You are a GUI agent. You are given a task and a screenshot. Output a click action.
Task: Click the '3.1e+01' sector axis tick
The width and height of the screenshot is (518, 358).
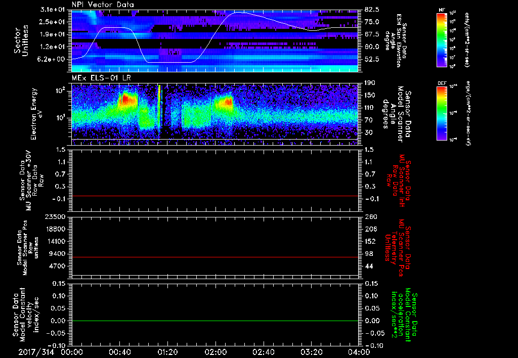pos(54,10)
